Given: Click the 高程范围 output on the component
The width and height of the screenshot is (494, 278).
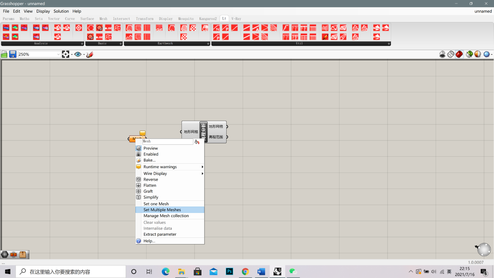Looking at the screenshot, I should point(216,137).
